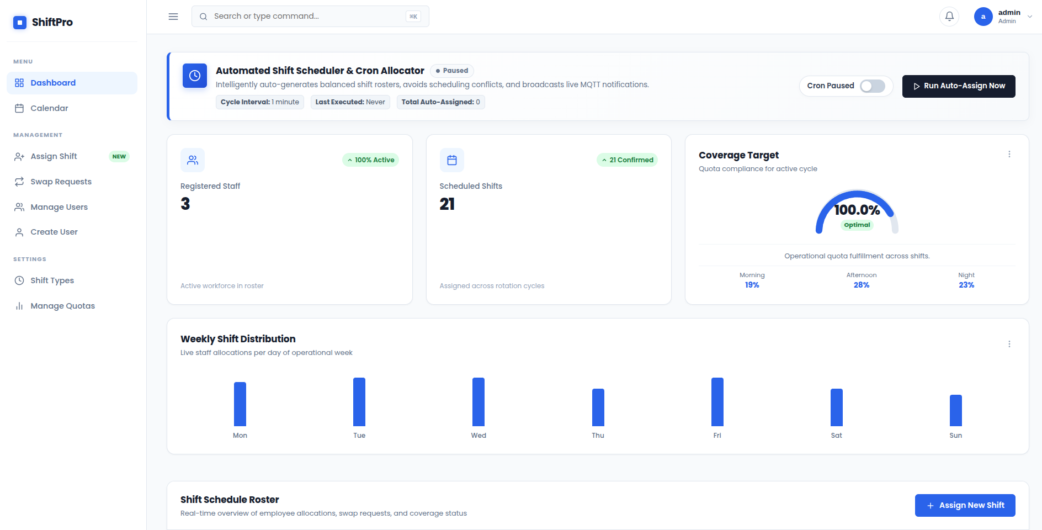Click Assign New Shift button

pyautogui.click(x=965, y=505)
